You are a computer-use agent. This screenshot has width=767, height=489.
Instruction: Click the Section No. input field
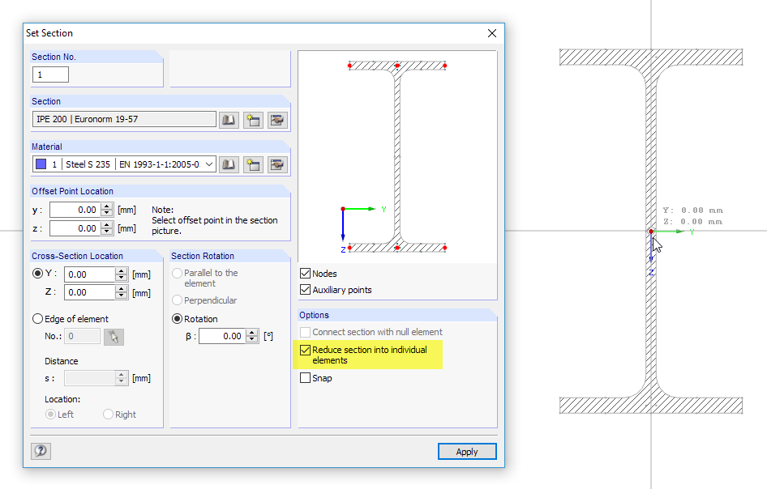pyautogui.click(x=50, y=74)
